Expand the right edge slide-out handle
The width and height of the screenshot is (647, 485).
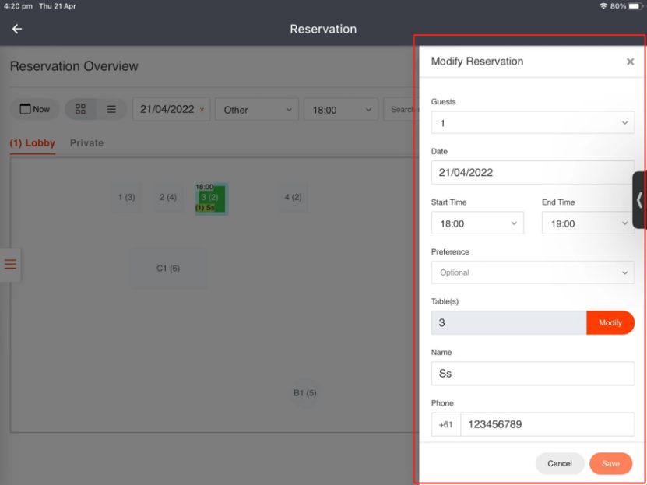(x=639, y=200)
